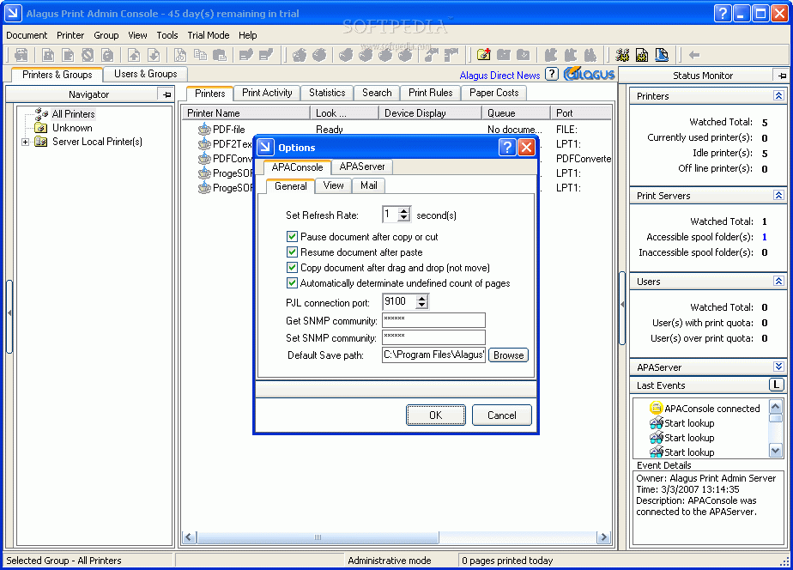Open the Trial Mode menu
Screen dimensions: 793x570
pos(209,35)
